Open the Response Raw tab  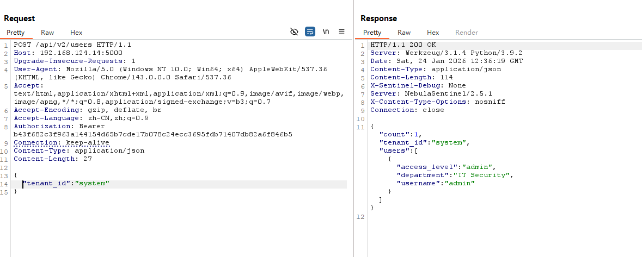[404, 33]
